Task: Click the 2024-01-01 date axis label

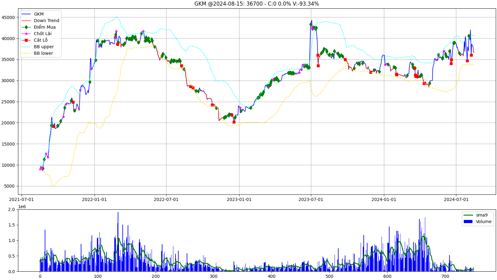Action: point(384,199)
